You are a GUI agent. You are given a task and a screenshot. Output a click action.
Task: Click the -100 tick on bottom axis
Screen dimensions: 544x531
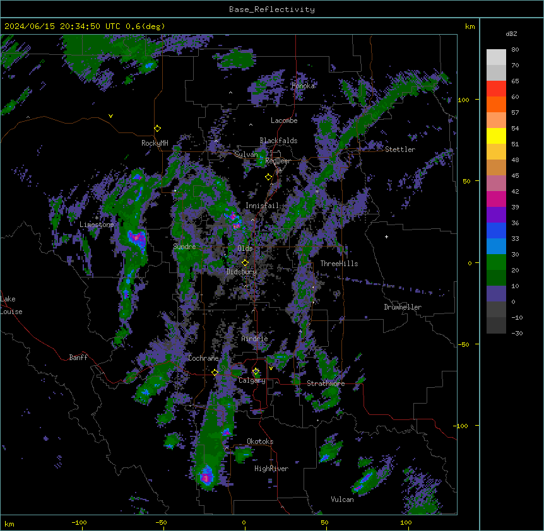[x=79, y=522]
